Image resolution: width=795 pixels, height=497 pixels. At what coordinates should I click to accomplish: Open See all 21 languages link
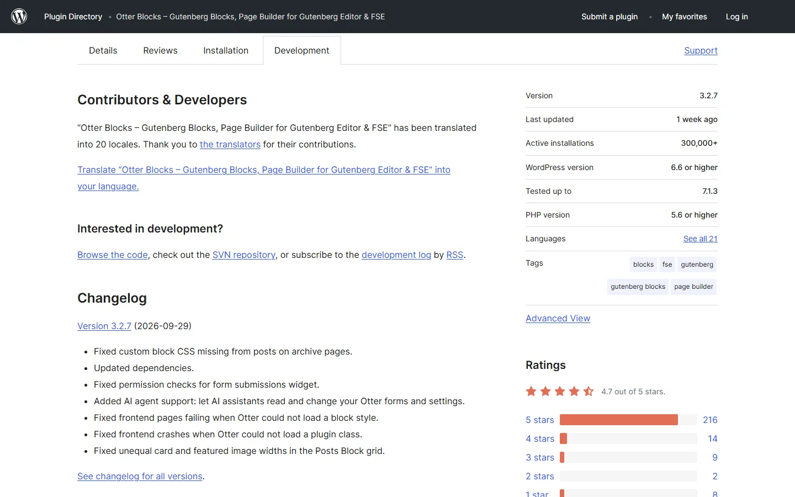point(701,239)
